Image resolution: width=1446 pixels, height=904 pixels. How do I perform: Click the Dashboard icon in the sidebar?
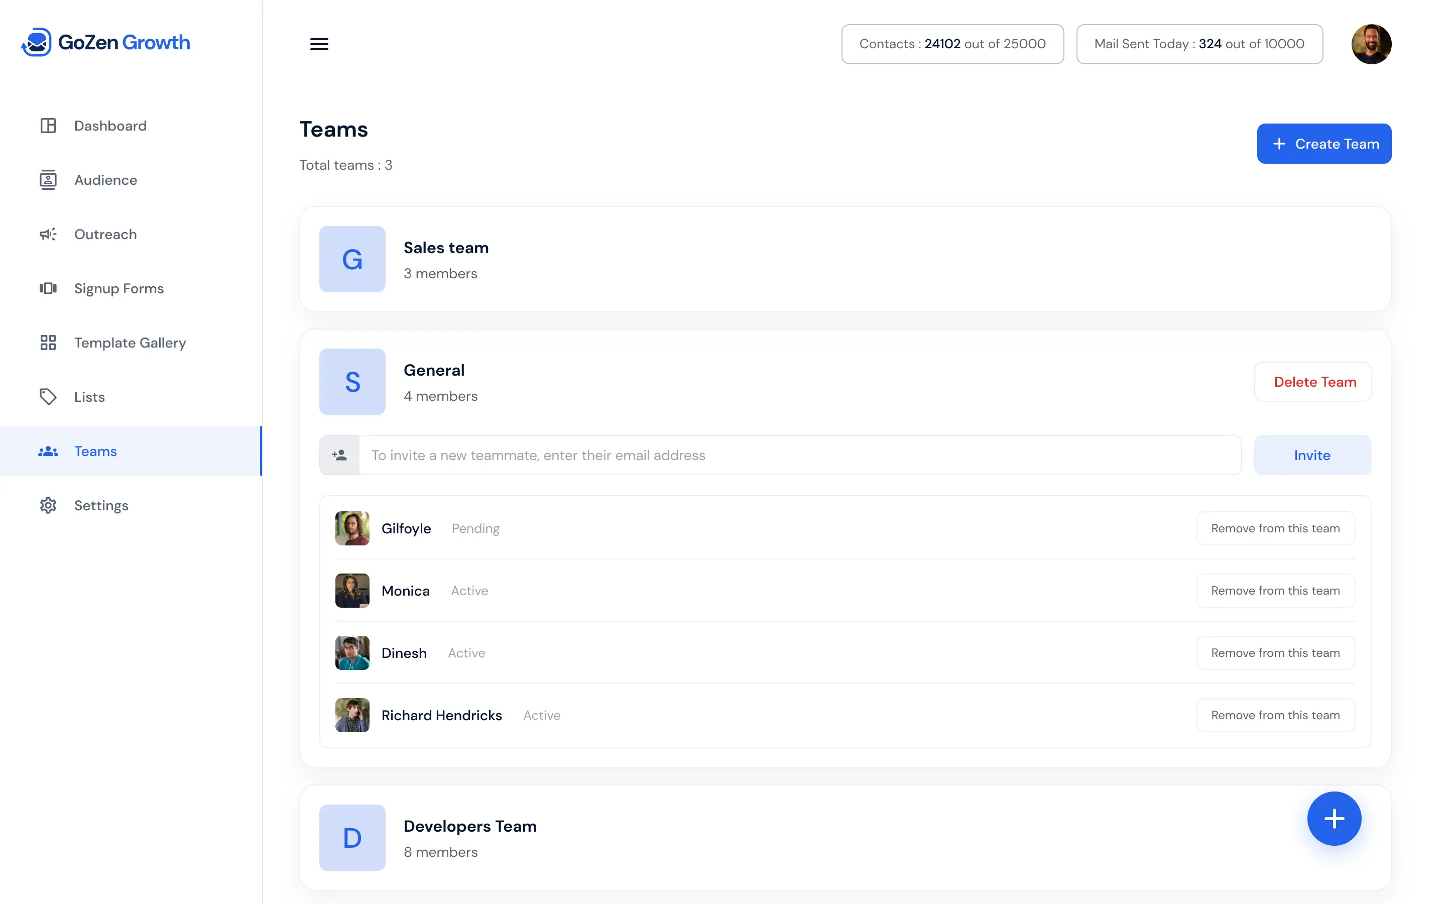click(48, 126)
